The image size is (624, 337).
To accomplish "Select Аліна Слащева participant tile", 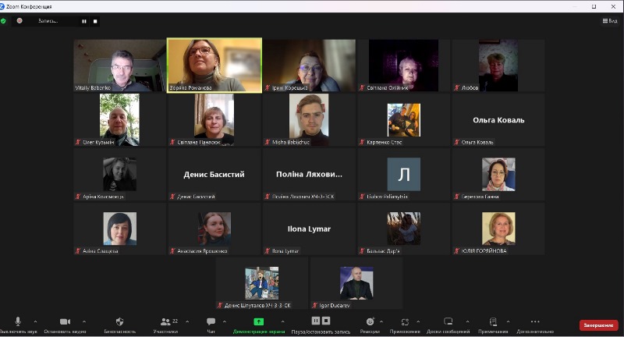I will 120,229.
